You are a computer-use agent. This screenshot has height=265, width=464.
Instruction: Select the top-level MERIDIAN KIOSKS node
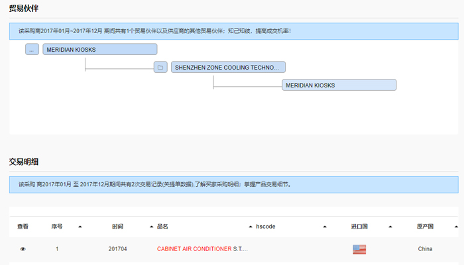(x=99, y=49)
